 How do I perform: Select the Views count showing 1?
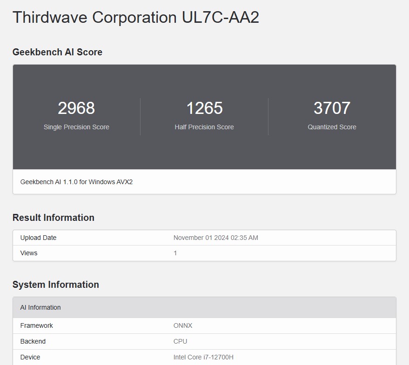175,253
